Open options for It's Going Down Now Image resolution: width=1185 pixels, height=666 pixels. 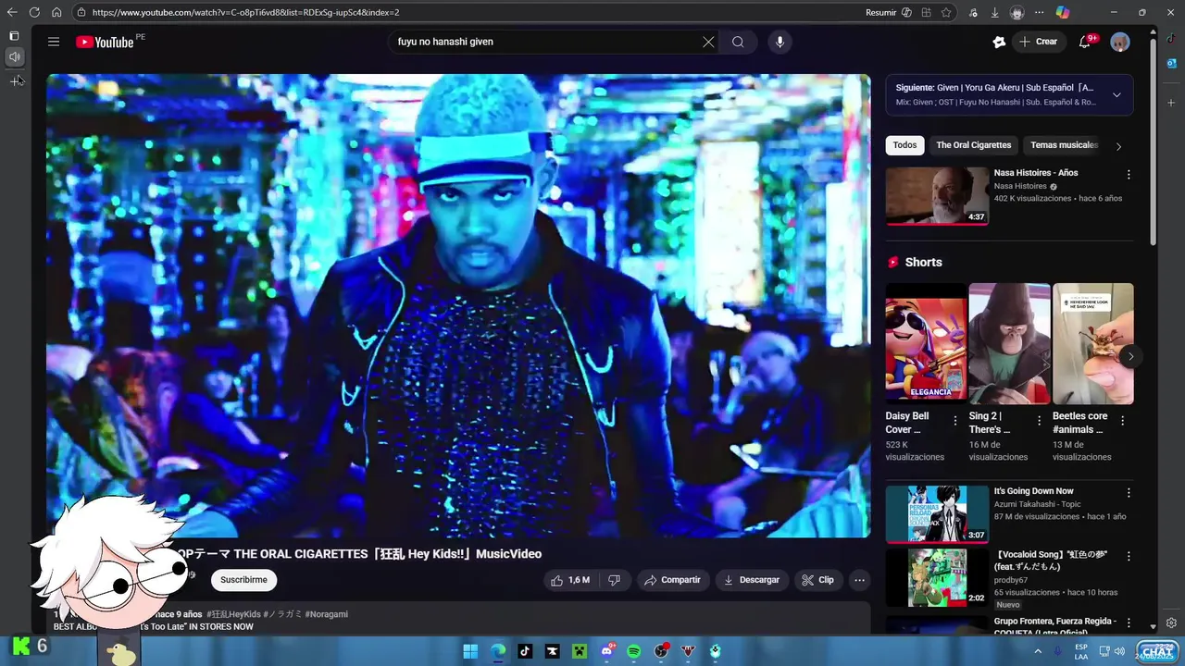click(1129, 492)
